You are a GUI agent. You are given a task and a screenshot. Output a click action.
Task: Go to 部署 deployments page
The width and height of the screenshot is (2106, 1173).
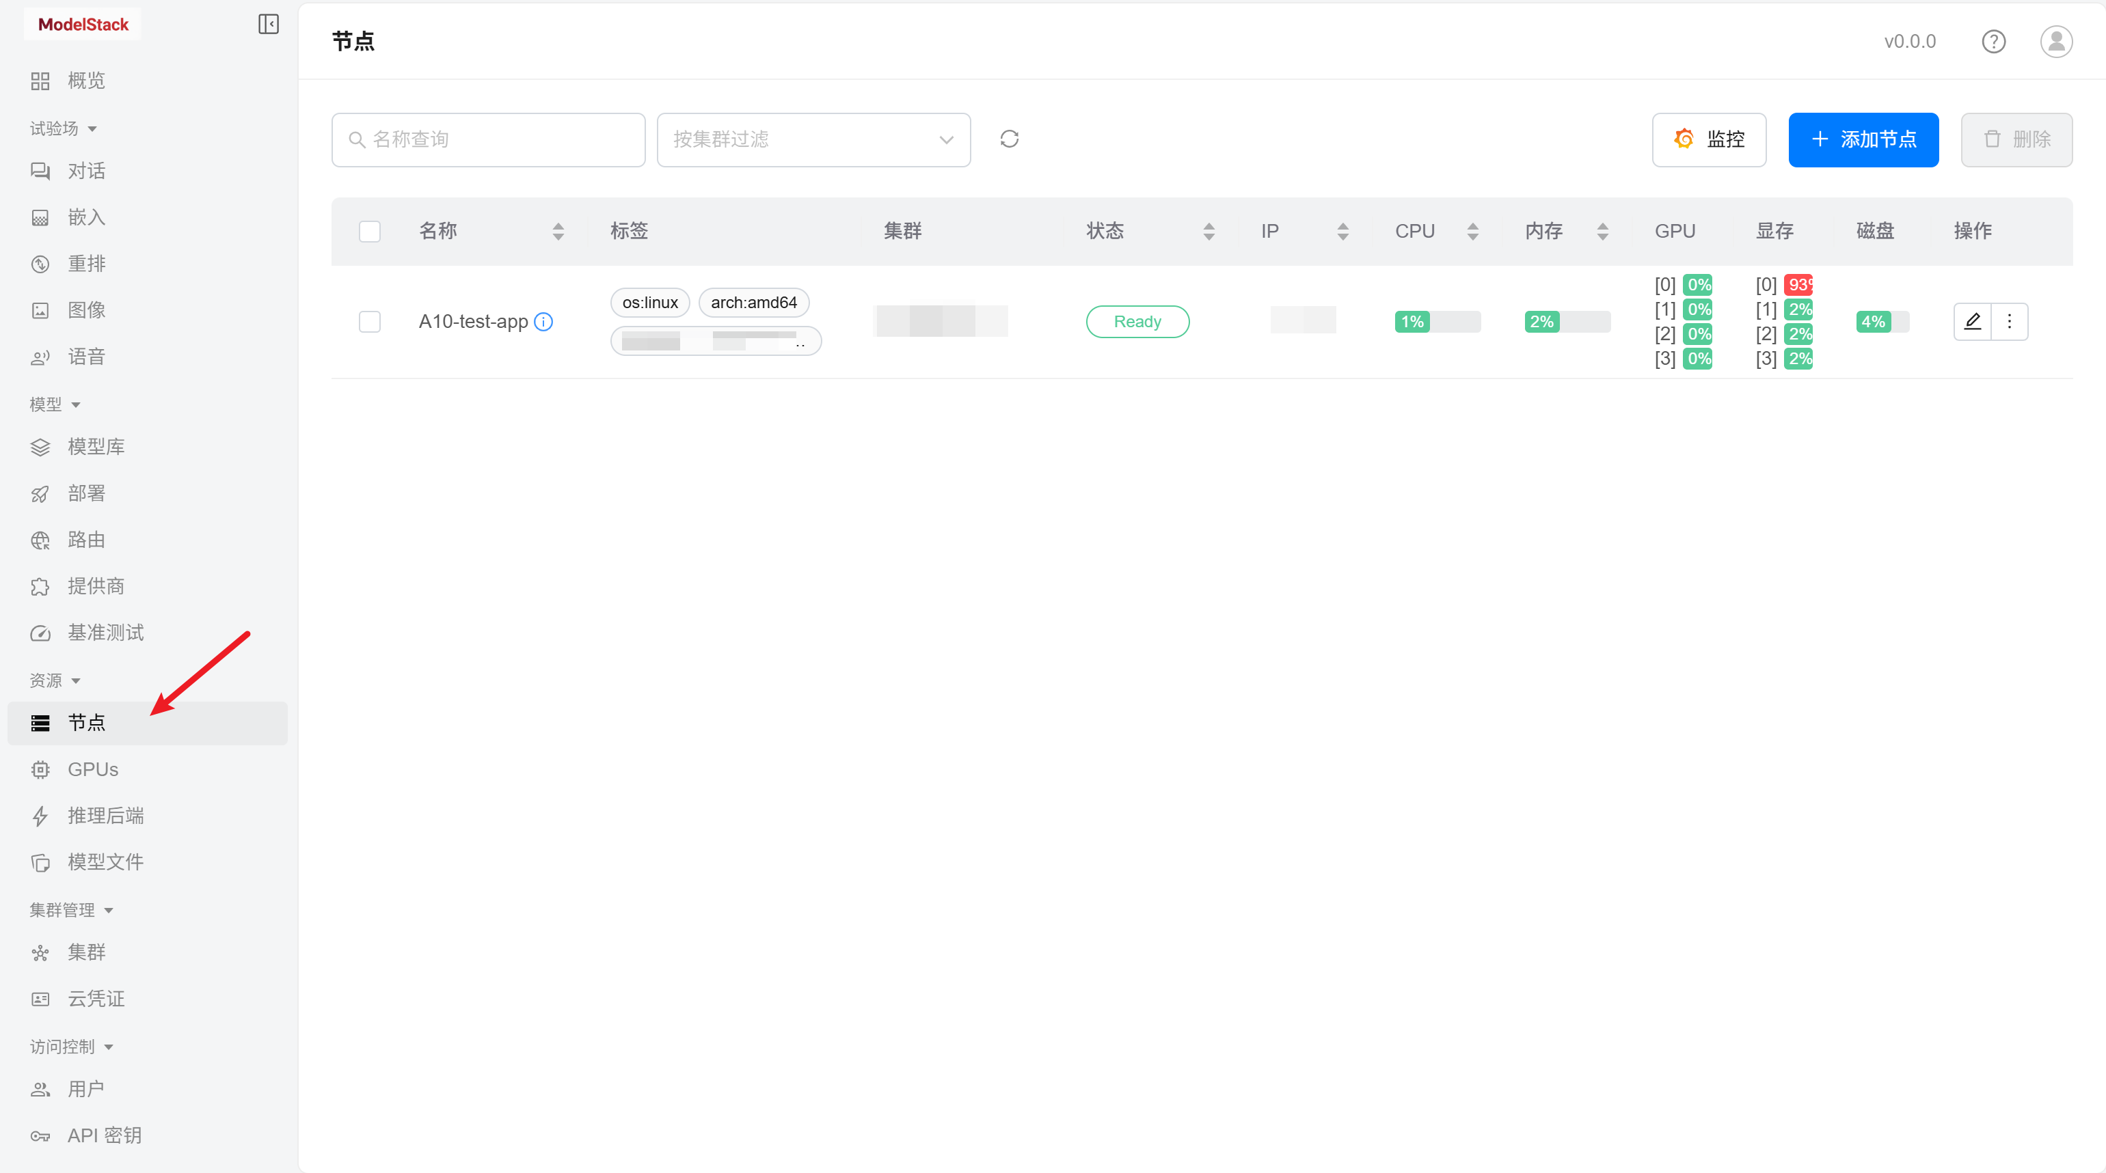pos(147,493)
